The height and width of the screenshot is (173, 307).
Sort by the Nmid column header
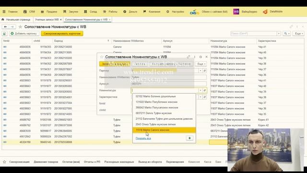[17, 41]
